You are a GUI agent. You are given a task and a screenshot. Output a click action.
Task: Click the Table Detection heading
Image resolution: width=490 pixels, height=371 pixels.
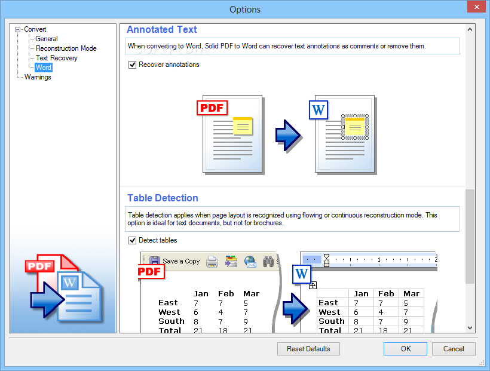[163, 198]
